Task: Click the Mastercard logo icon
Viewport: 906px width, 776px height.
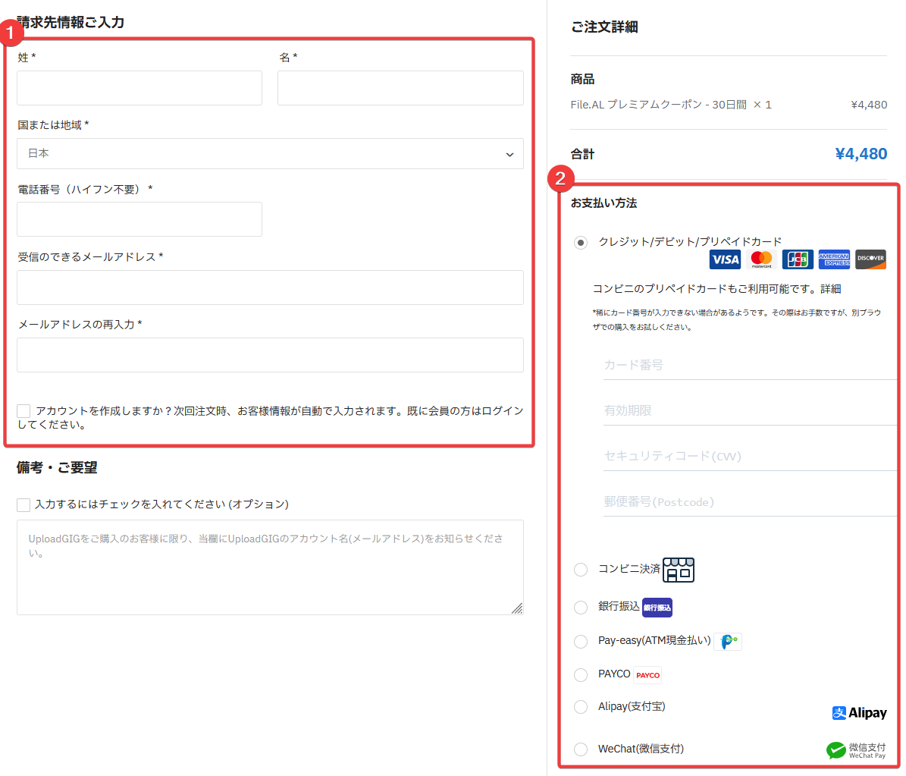Action: click(761, 259)
